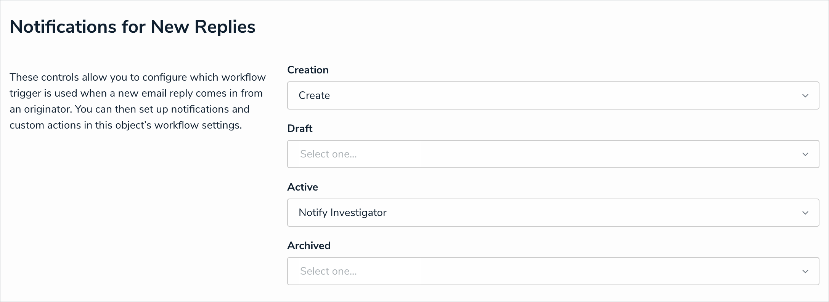829x302 pixels.
Task: Click 'Select one...' placeholder under Draft
Action: pyautogui.click(x=328, y=154)
